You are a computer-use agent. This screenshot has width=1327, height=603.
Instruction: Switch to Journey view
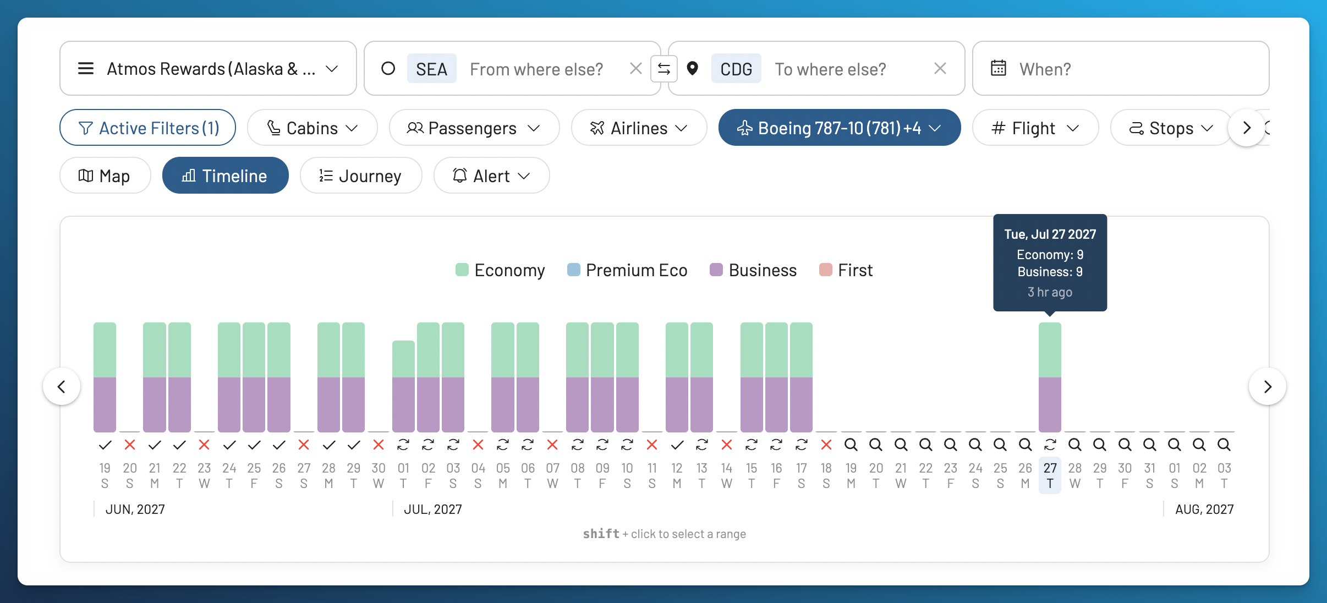pyautogui.click(x=361, y=176)
